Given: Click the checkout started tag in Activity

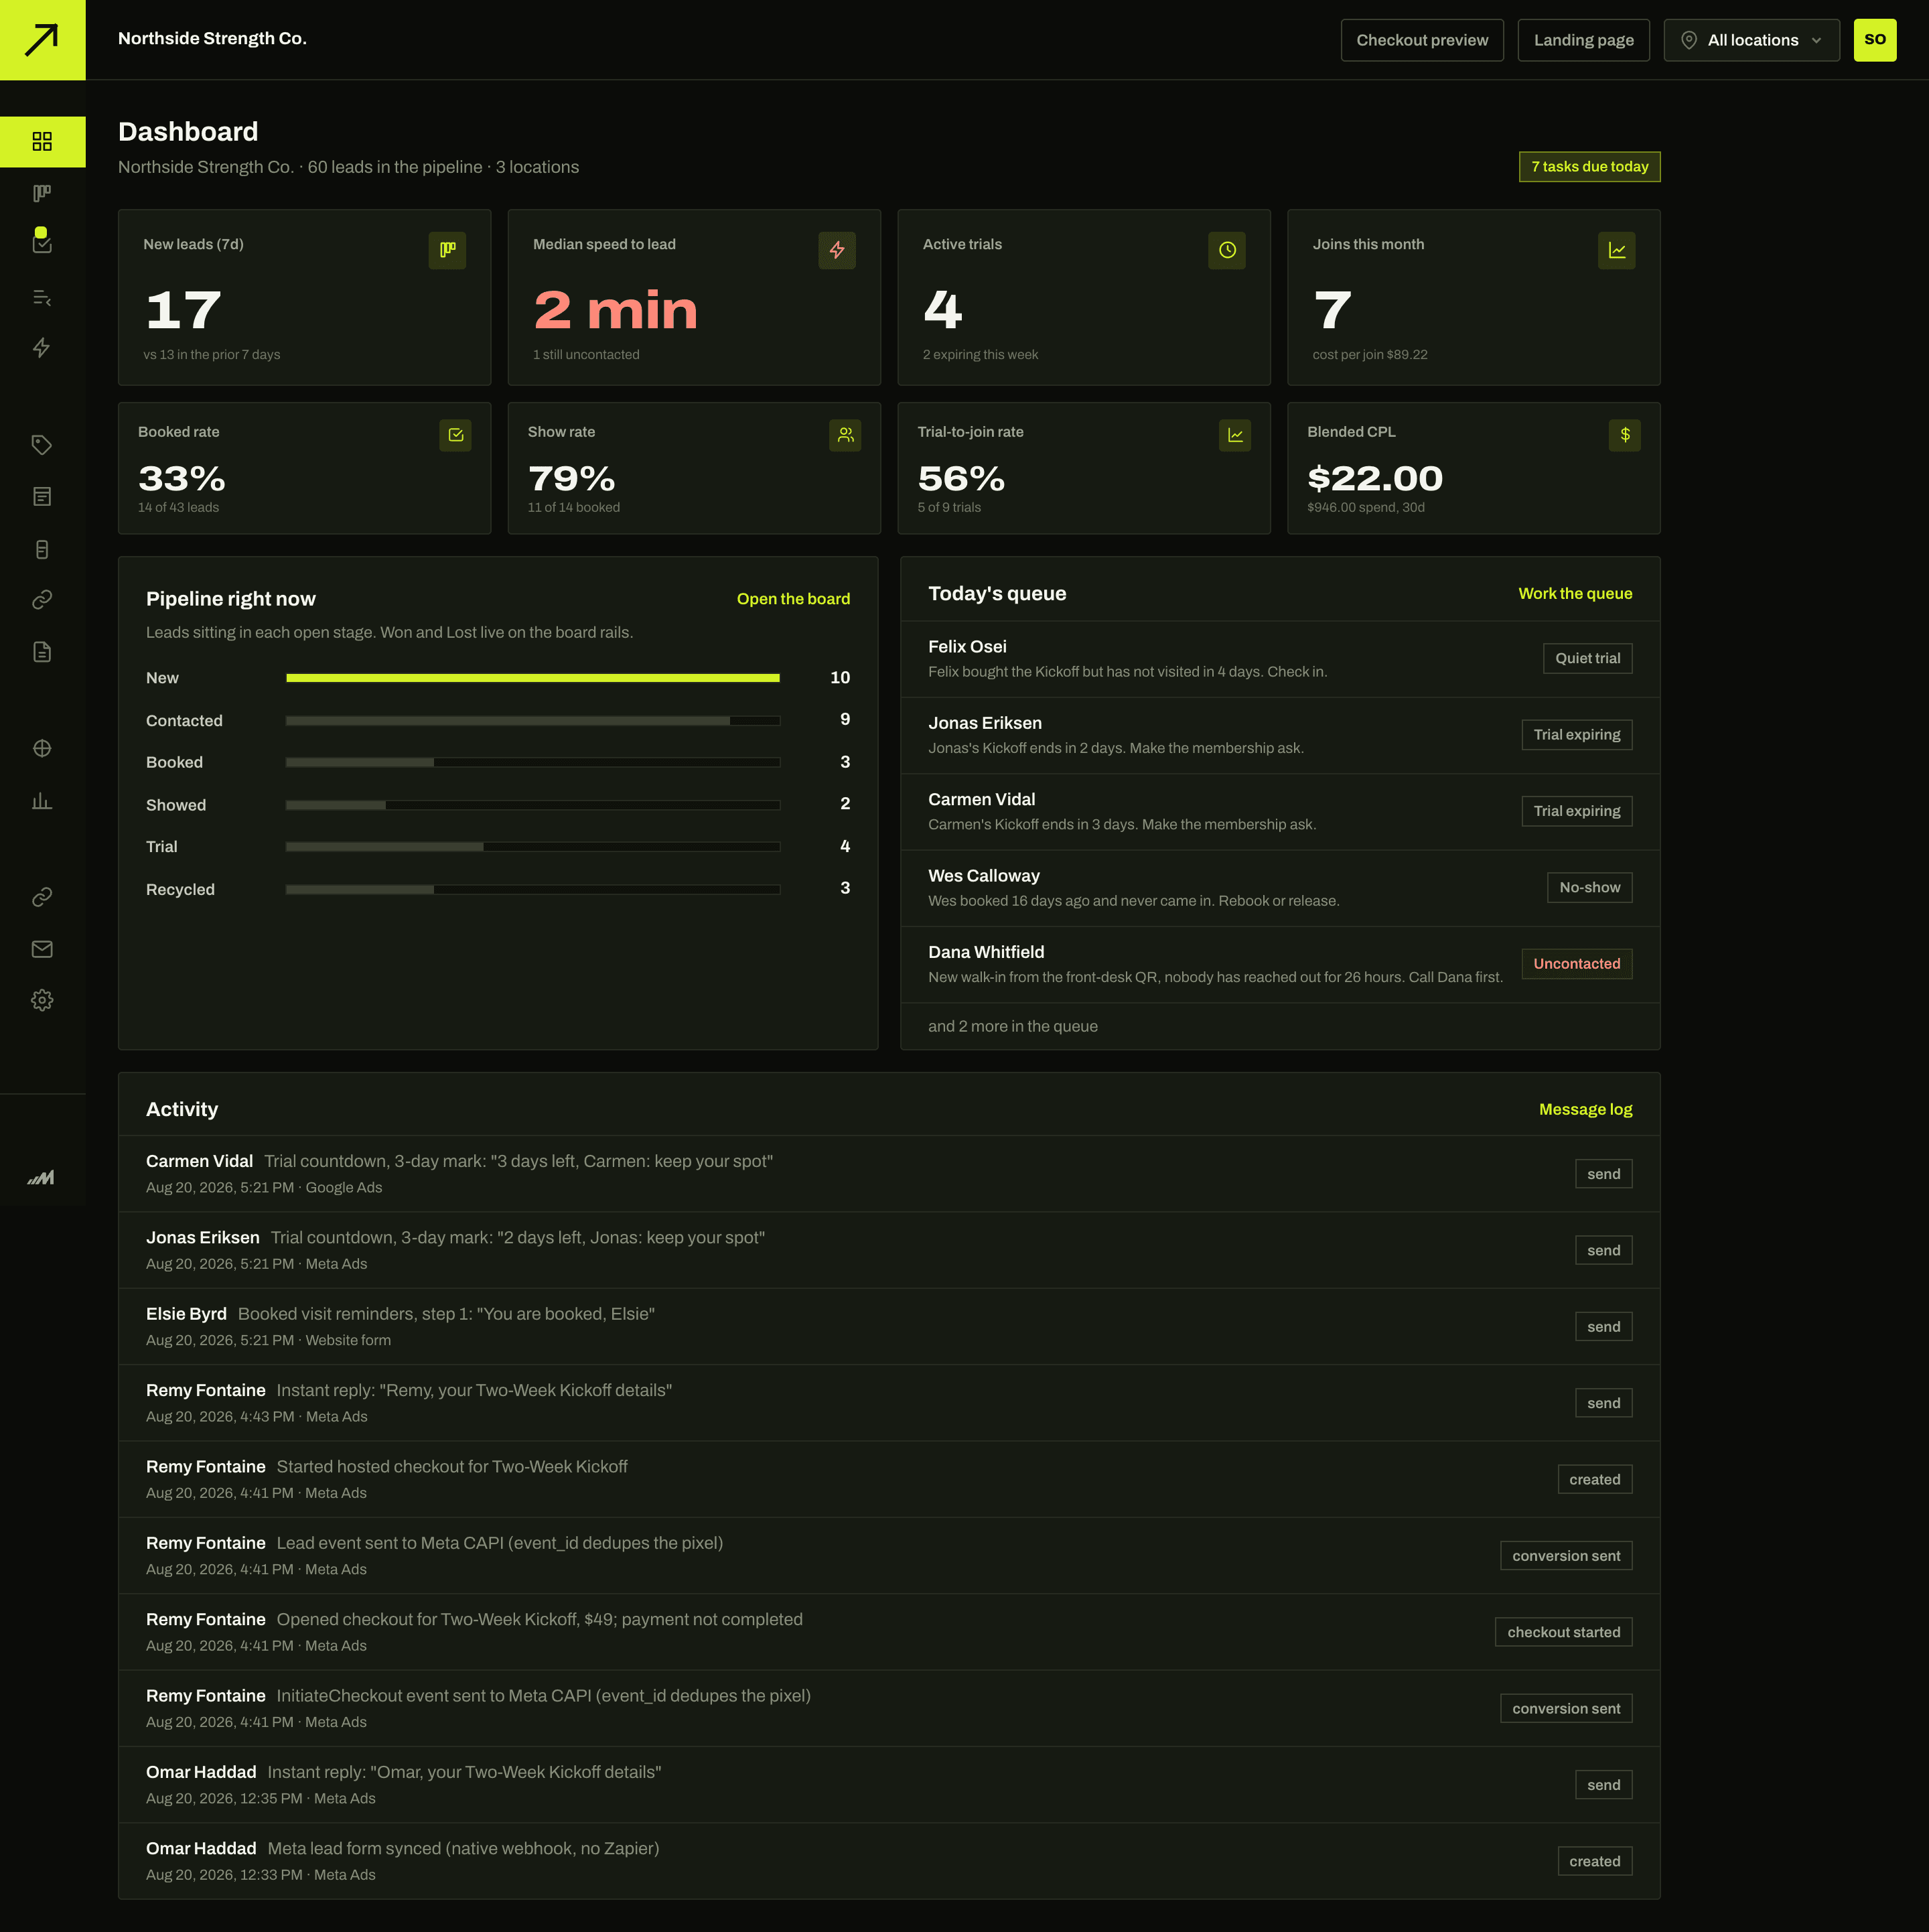Looking at the screenshot, I should (1563, 1633).
